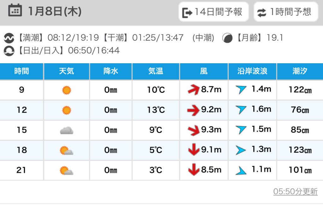The height and width of the screenshot is (205, 323).
Task: Click the blue wave arrow for 1.6m
Action: (241, 110)
